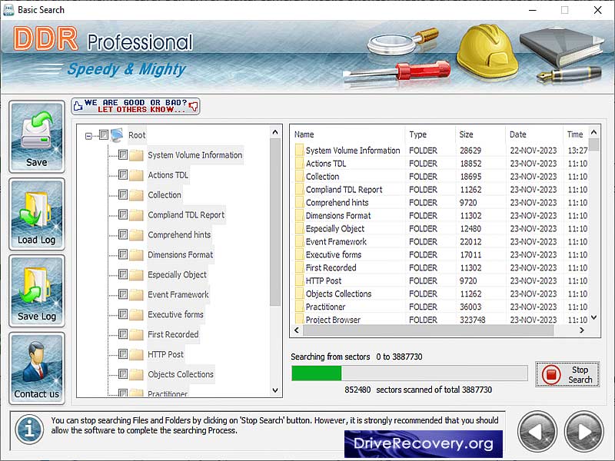Open the Load Log button
Image resolution: width=615 pixels, height=461 pixels.
point(37,214)
